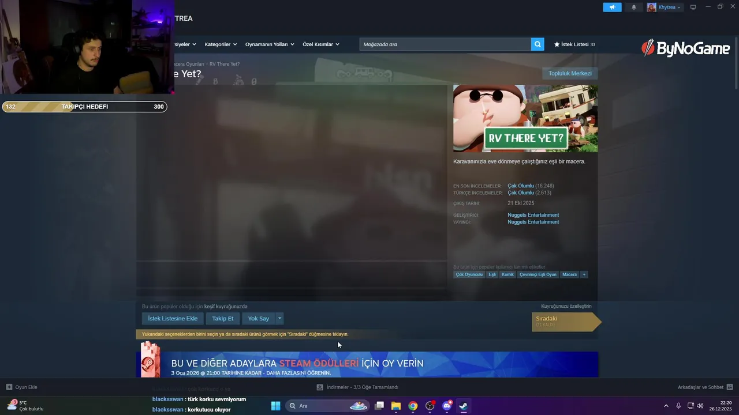
Task: Open the Steam announcements megaphone button
Action: [x=612, y=7]
